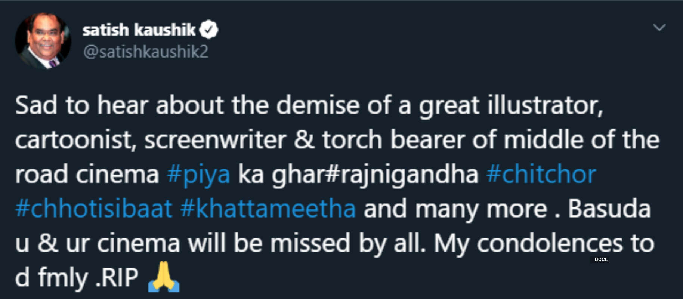The height and width of the screenshot is (299, 683).
Task: Select the #khattameetha hashtag
Action: point(268,209)
